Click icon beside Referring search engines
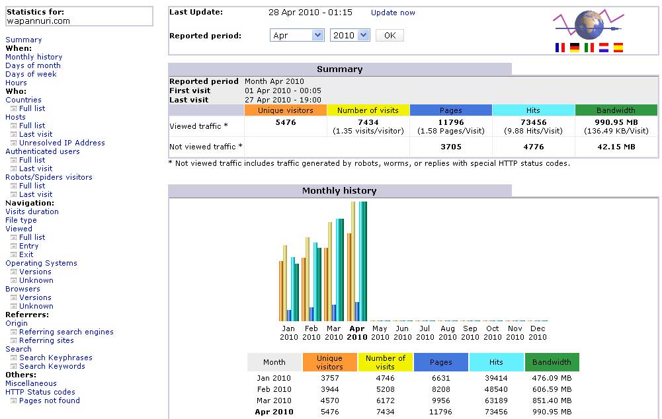Screen dimensions: 662x419 (13, 332)
